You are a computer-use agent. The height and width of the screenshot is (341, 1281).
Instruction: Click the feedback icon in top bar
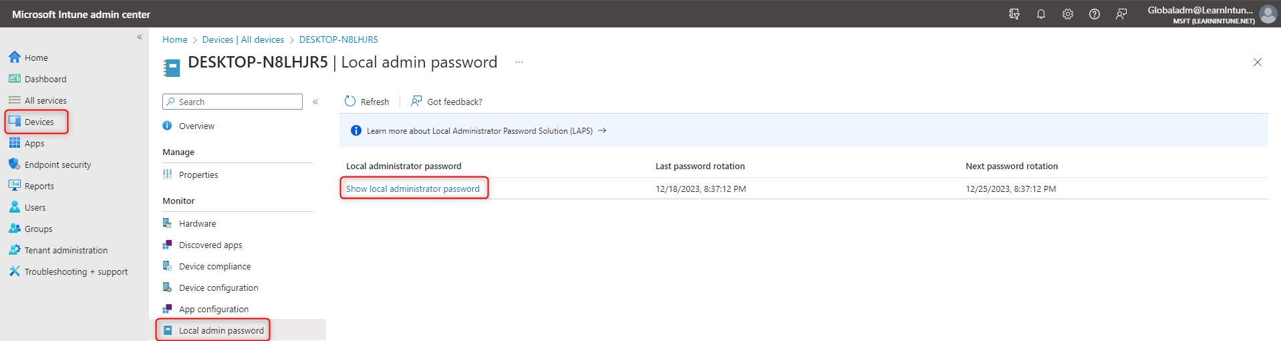[1121, 14]
